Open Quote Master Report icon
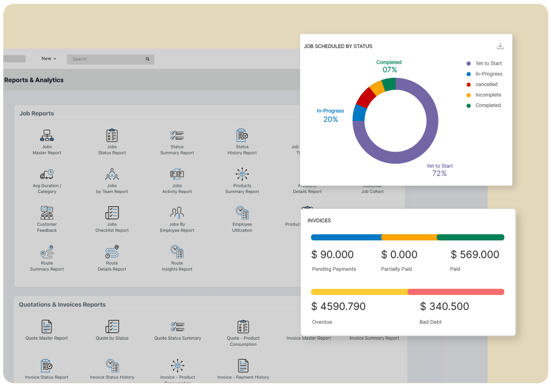551x386 pixels. click(x=47, y=326)
